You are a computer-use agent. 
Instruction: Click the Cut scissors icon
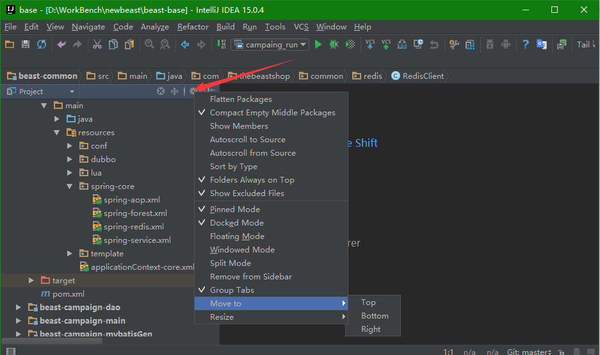[97, 44]
